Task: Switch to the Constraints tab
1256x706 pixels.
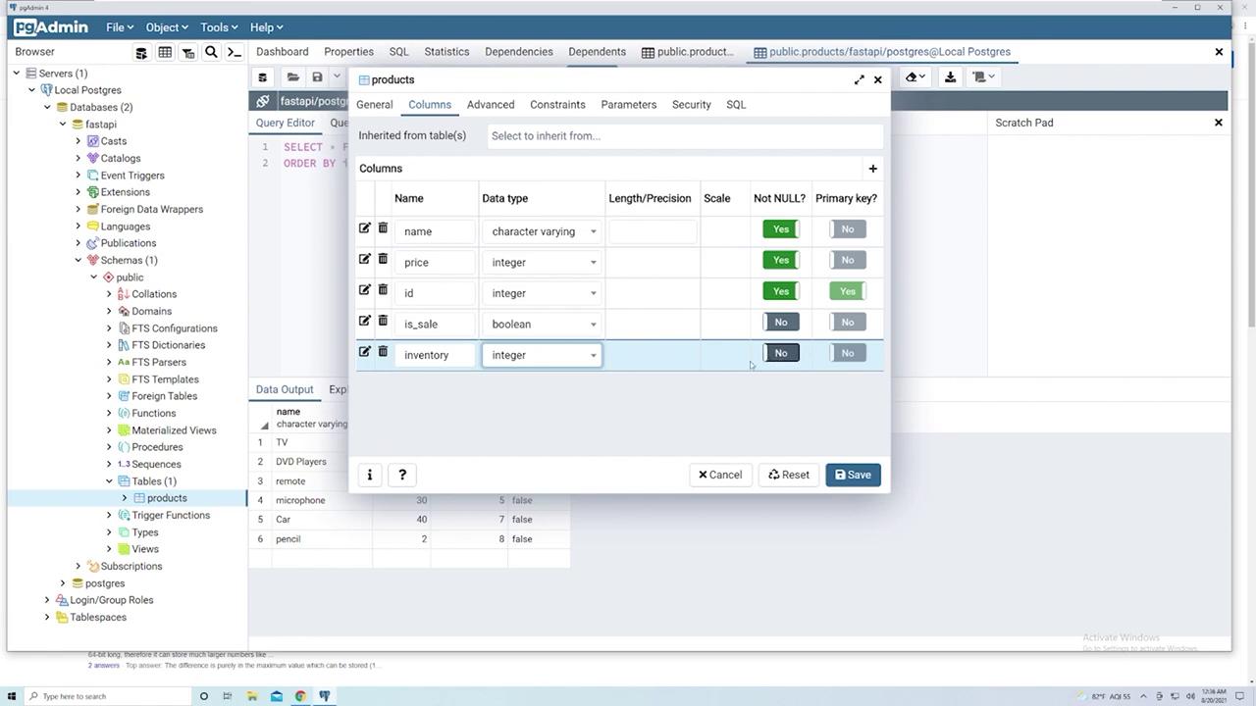Action: pos(557,105)
